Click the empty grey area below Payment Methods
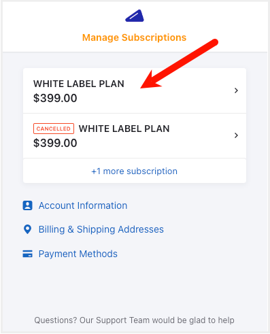The image size is (270, 334). [135, 286]
